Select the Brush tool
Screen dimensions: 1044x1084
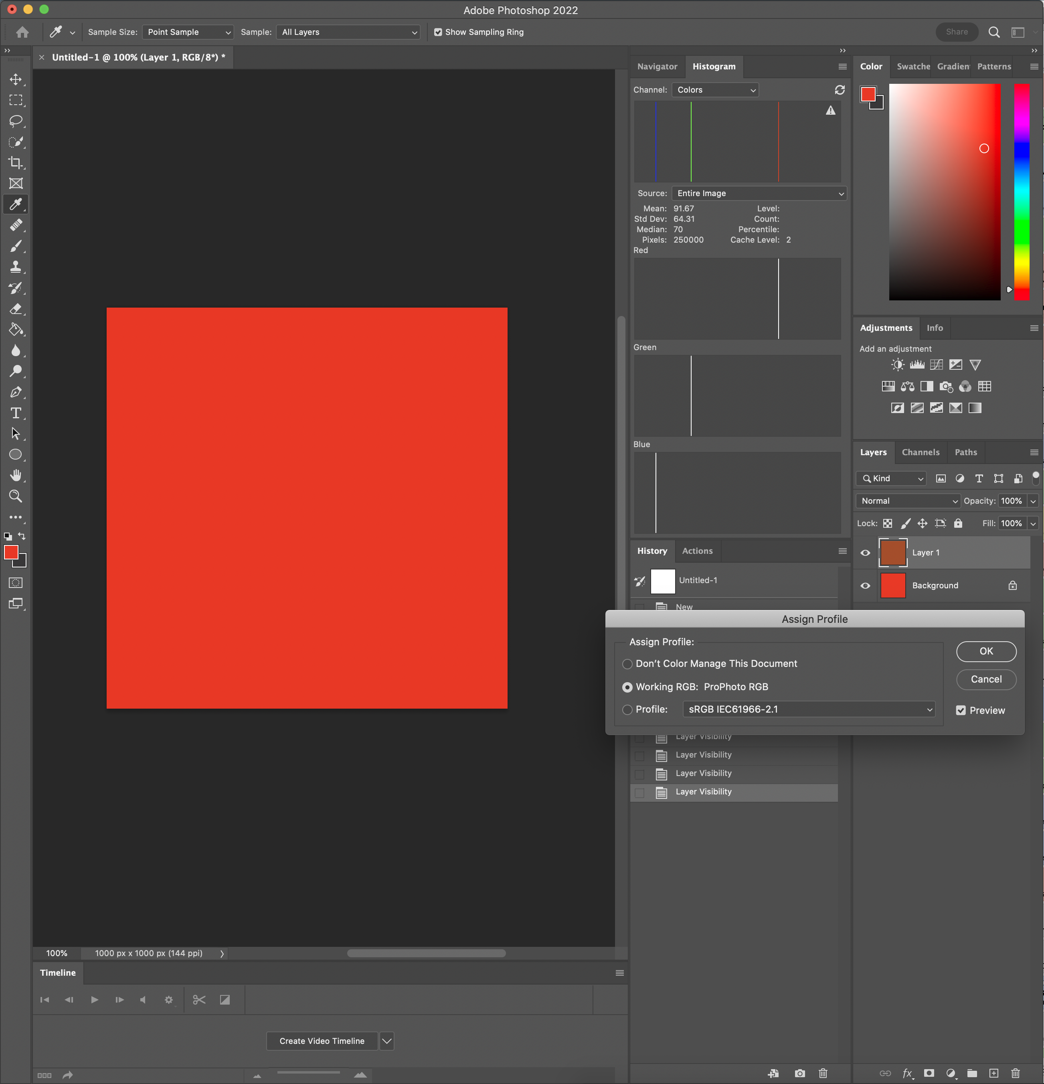pyautogui.click(x=16, y=246)
